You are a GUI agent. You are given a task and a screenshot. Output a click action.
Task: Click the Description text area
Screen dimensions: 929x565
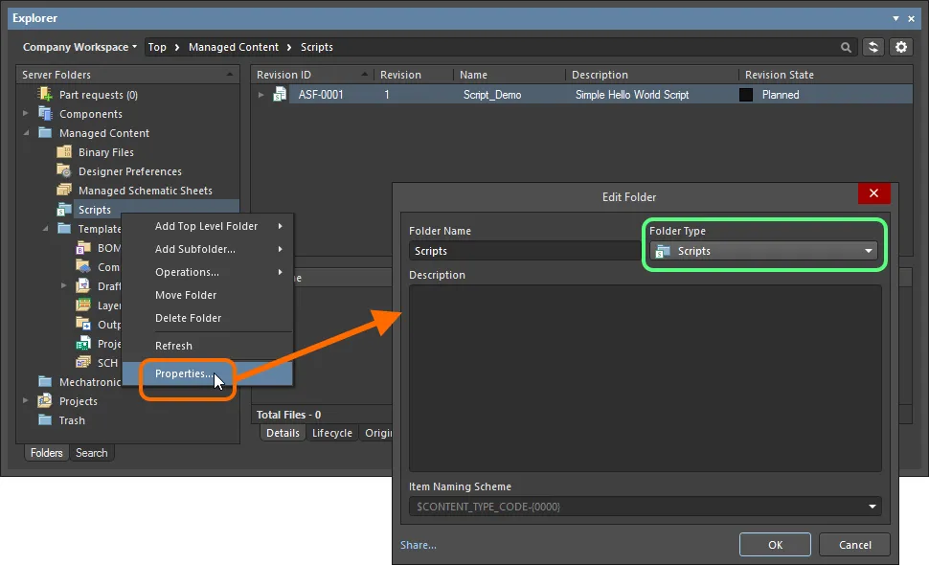click(x=645, y=378)
